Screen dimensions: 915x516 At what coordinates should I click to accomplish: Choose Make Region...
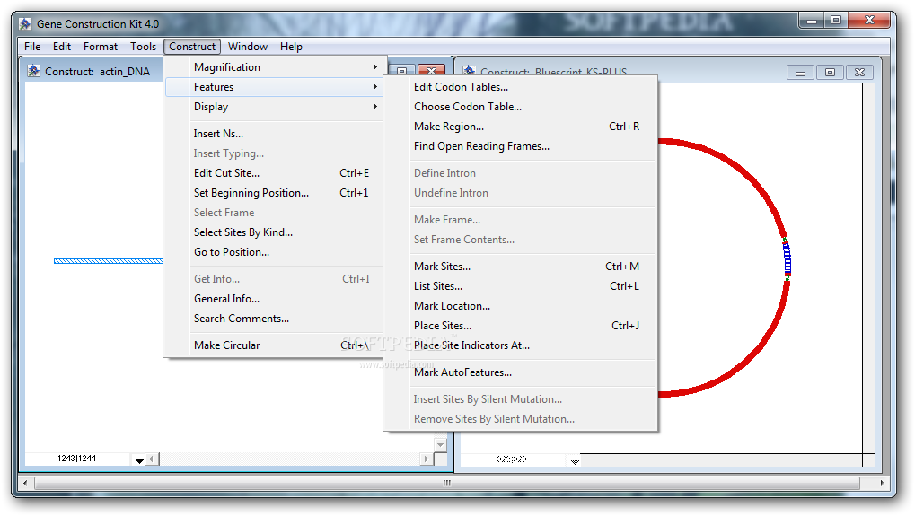[x=521, y=127]
